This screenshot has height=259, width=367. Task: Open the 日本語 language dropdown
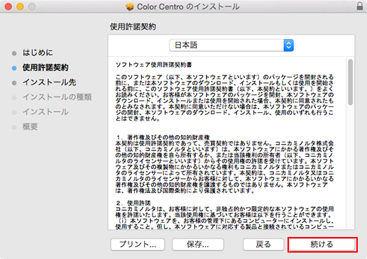pos(231,45)
